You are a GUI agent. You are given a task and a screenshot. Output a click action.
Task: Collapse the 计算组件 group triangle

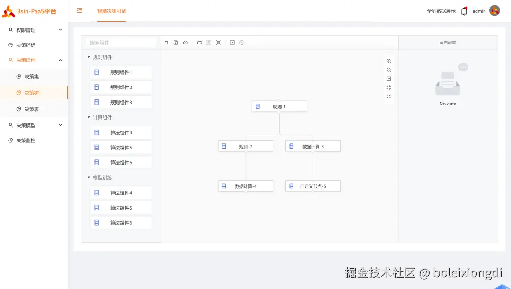(88, 117)
